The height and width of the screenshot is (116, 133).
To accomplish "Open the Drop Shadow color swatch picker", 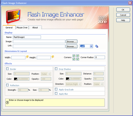I will point(68,79).
